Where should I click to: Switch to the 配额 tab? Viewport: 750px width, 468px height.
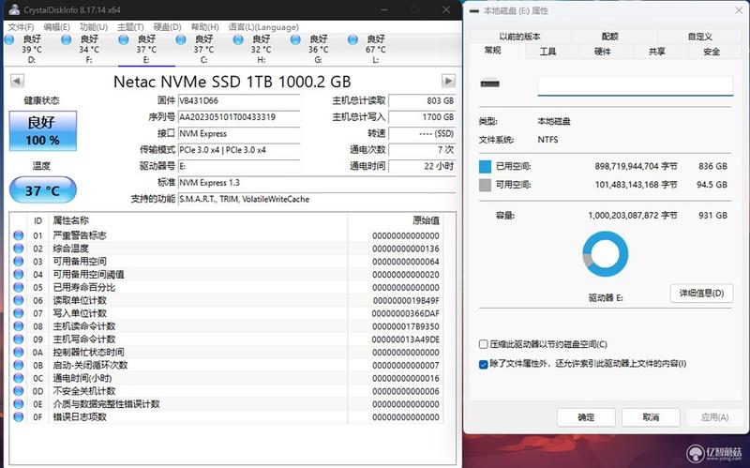pyautogui.click(x=610, y=37)
